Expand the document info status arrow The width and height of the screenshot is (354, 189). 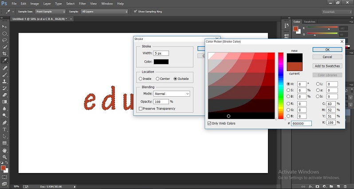click(75, 187)
